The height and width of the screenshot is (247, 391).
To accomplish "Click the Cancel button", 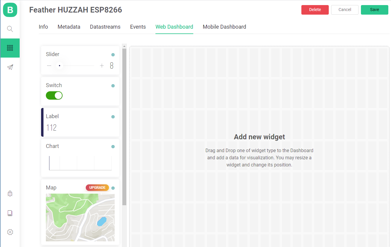I will point(345,10).
